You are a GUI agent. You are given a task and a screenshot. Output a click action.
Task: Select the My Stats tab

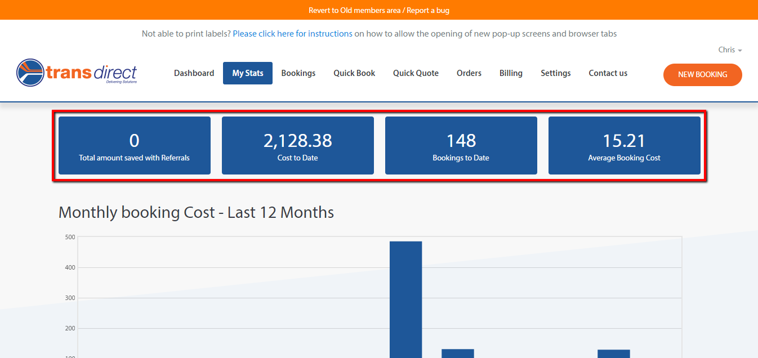click(248, 73)
